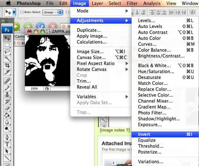Choose Invert from Adjustments submenu

click(165, 135)
